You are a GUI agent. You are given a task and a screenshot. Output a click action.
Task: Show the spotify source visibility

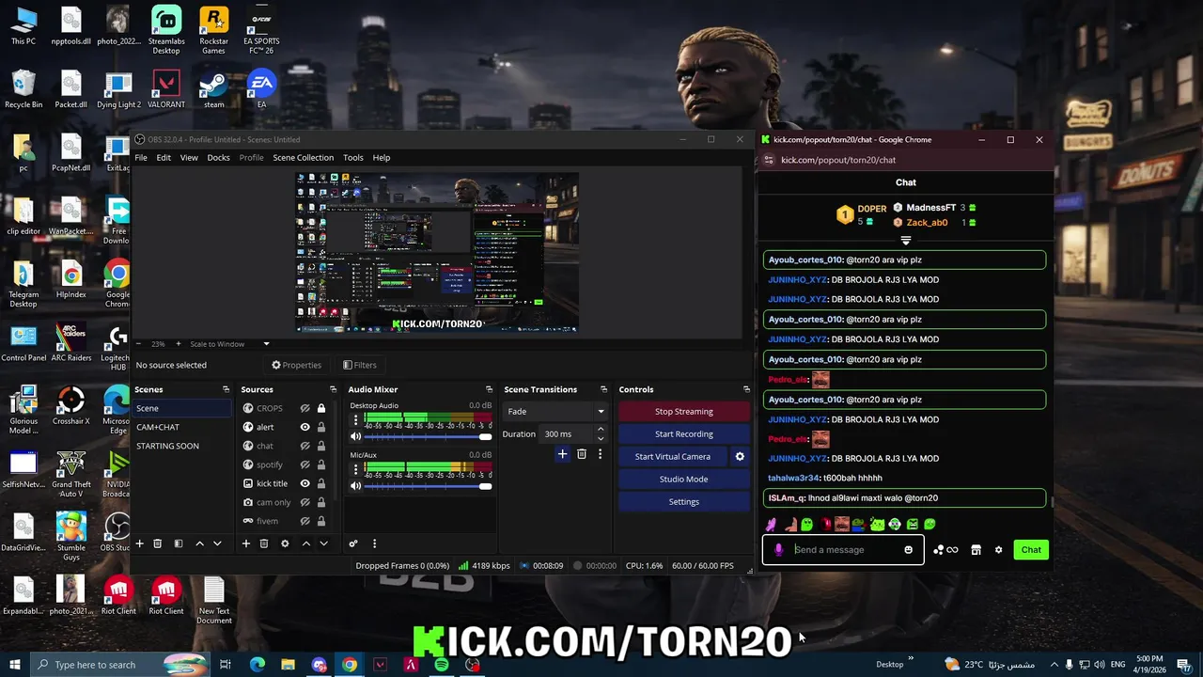305,464
